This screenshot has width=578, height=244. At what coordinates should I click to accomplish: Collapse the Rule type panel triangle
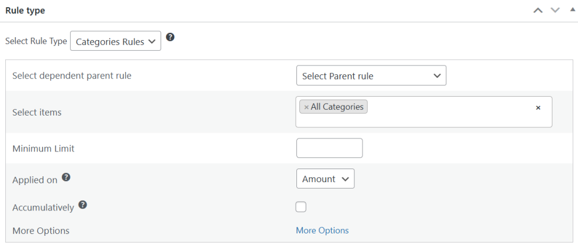point(572,11)
